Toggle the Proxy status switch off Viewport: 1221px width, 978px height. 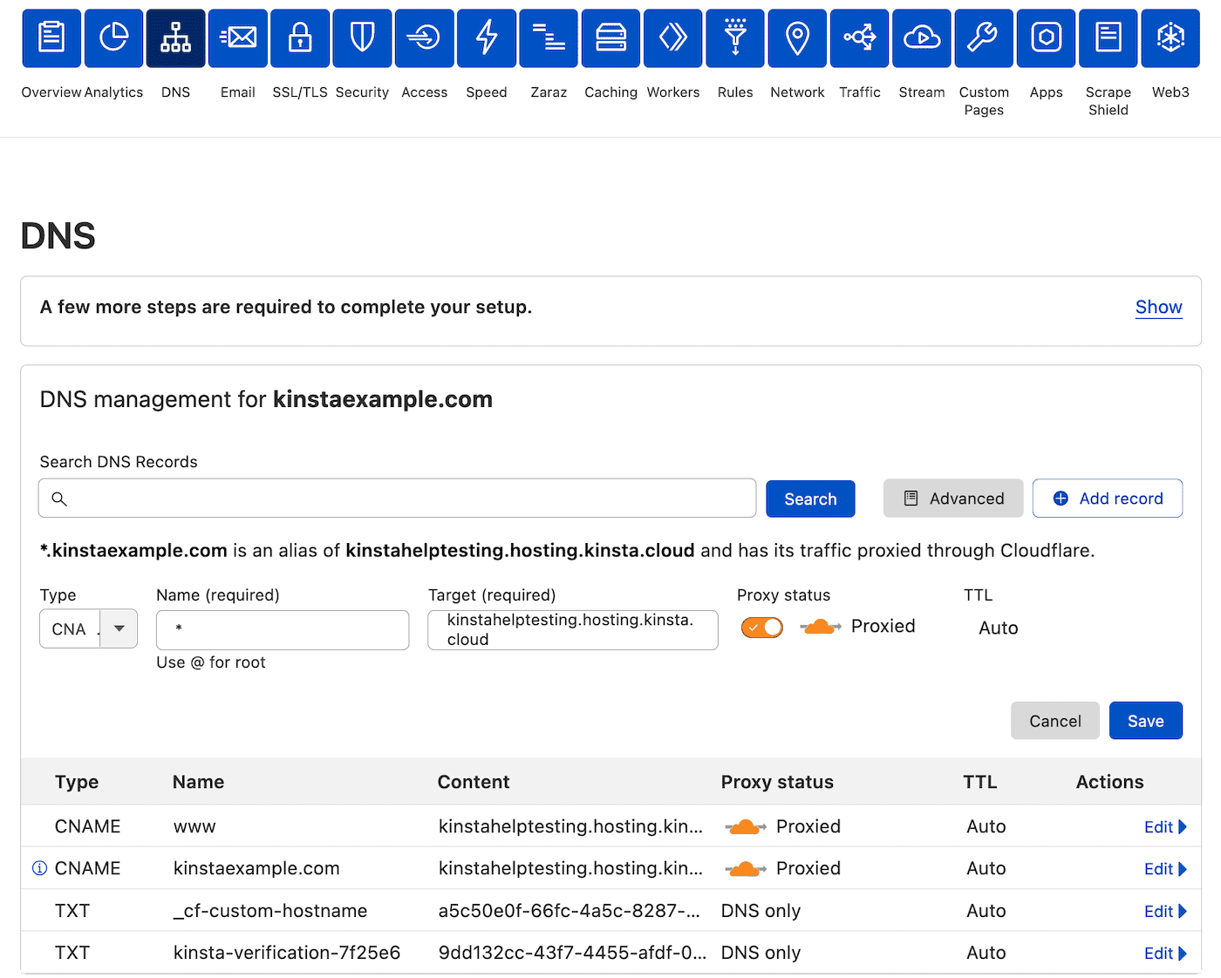point(761,627)
